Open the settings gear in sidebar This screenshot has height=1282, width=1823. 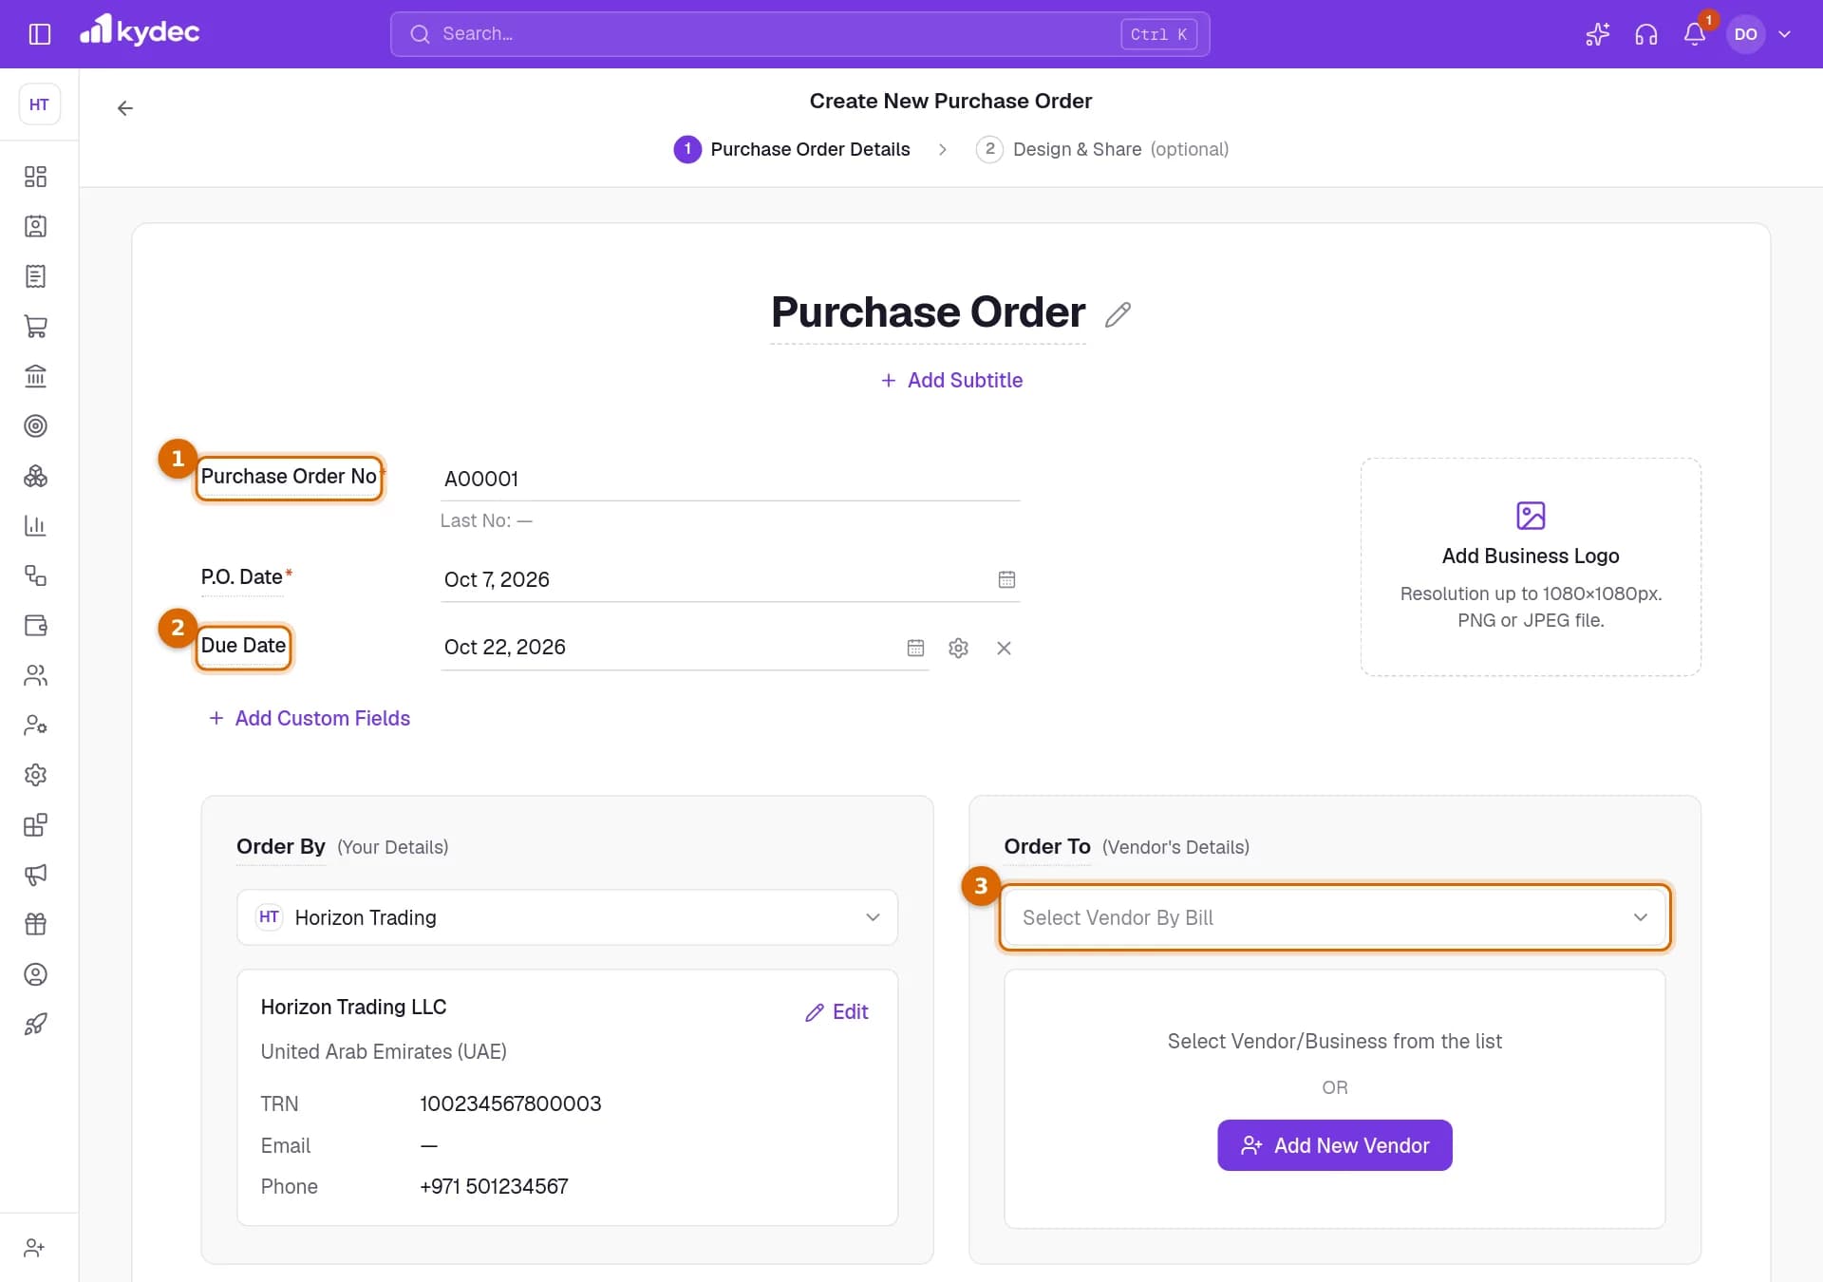pos(35,775)
